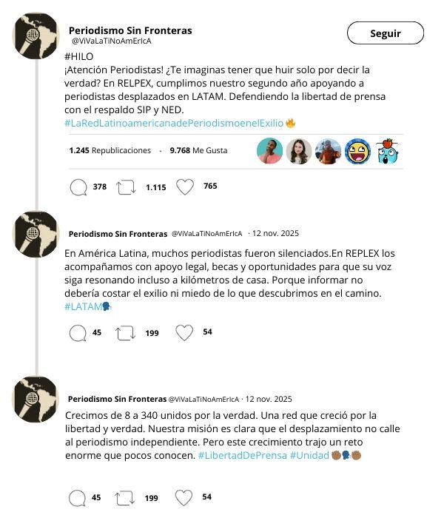Open first tweet's globe profile avatar

pyautogui.click(x=36, y=35)
